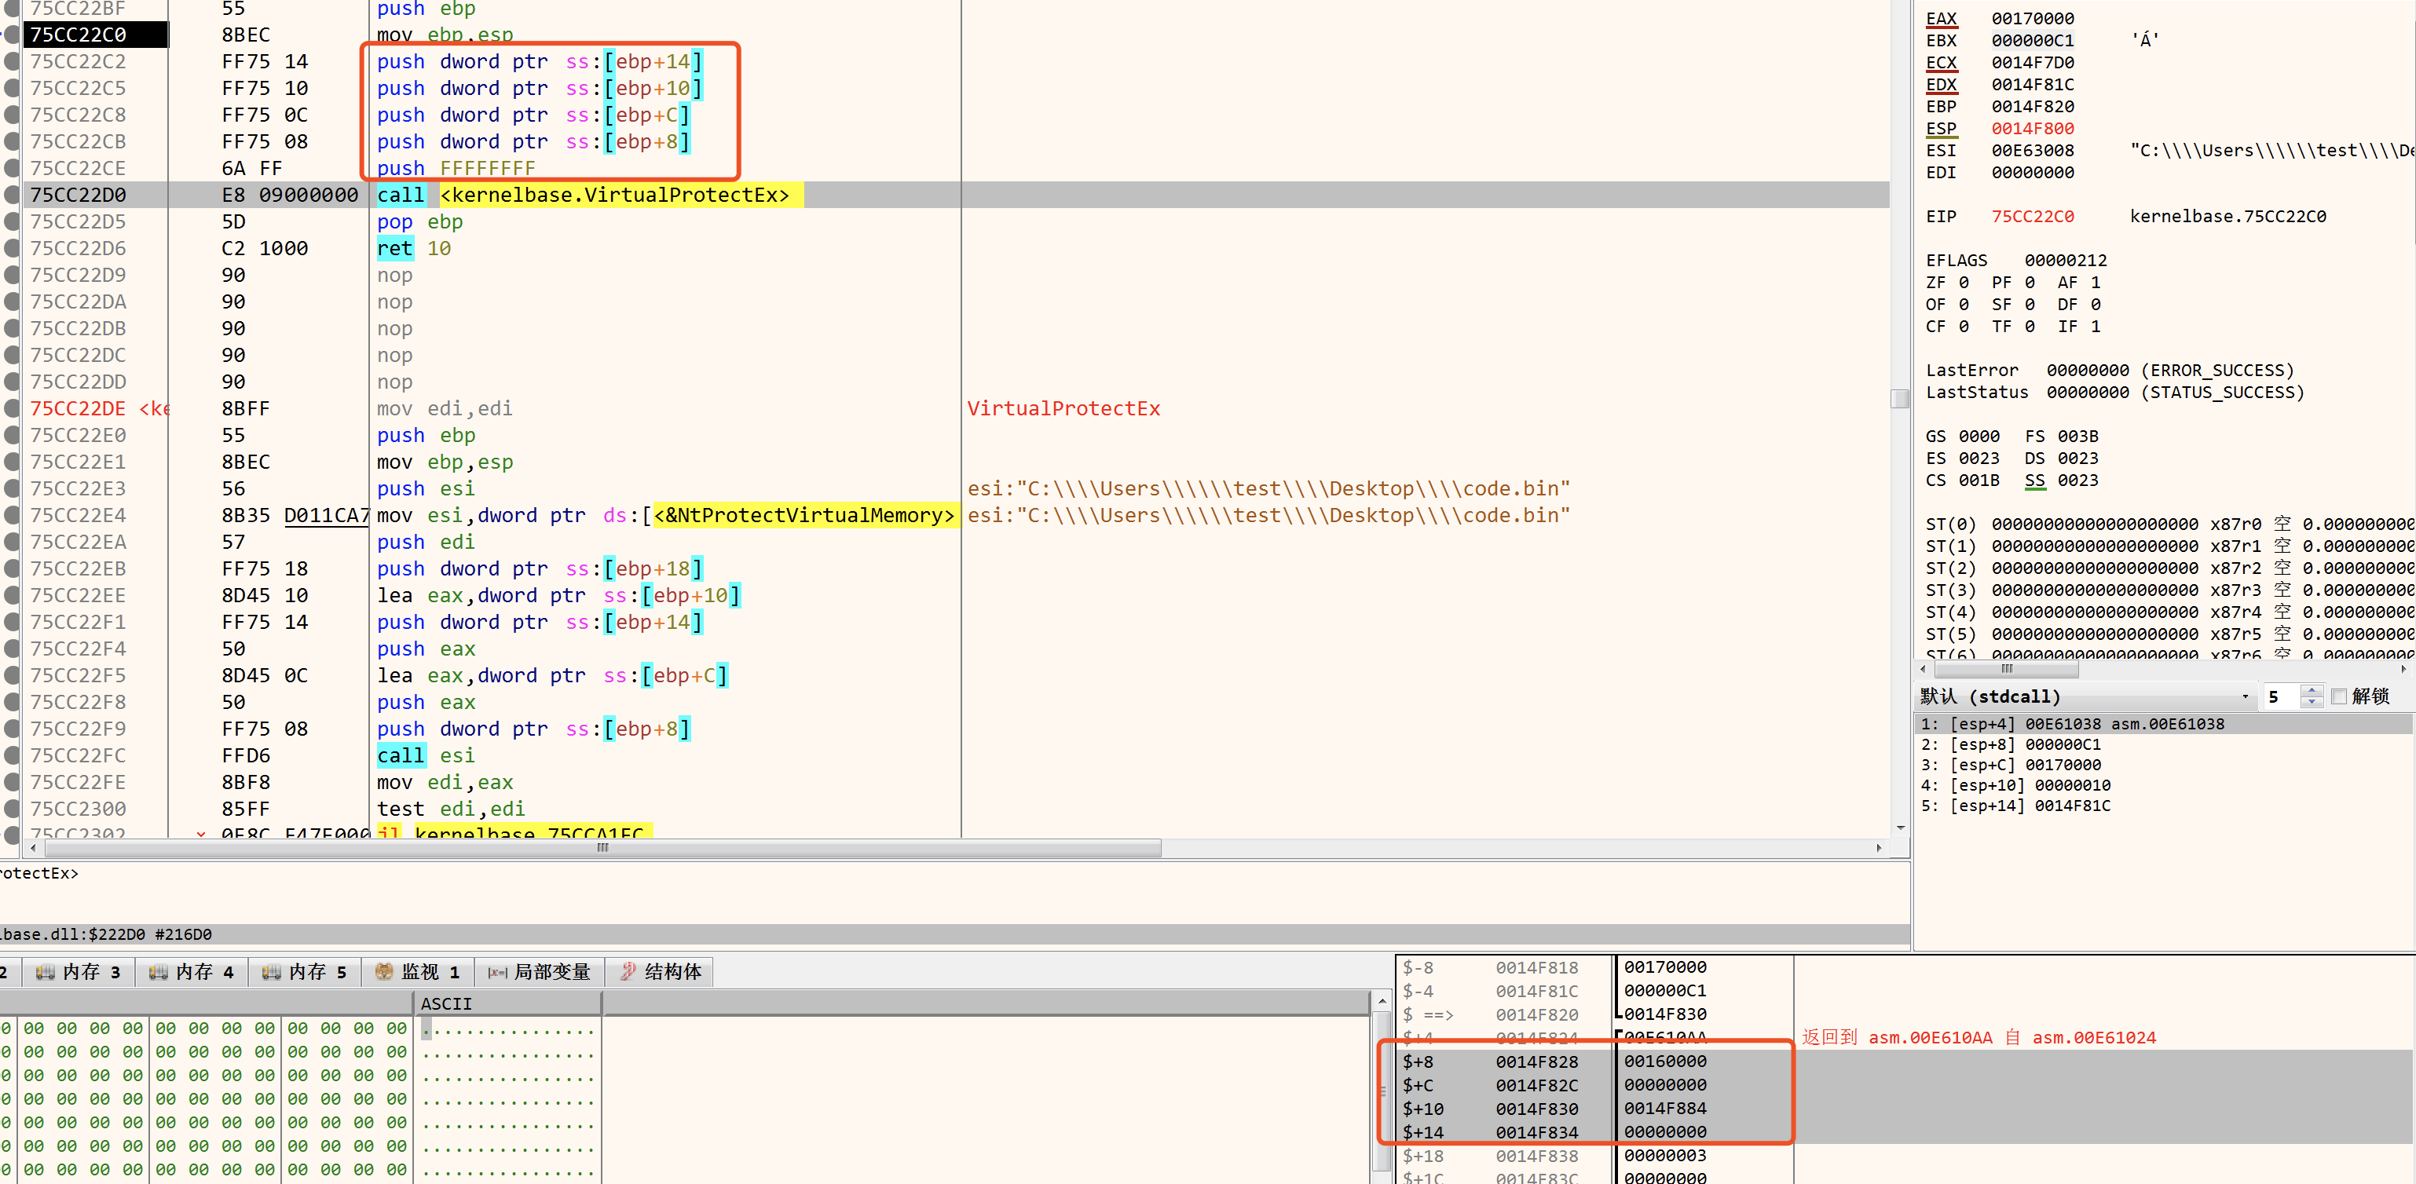This screenshot has height=1184, width=2416.
Task: Click the ASCII column header in dump
Action: pyautogui.click(x=507, y=1004)
